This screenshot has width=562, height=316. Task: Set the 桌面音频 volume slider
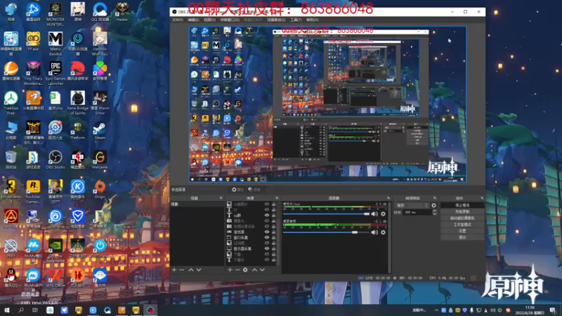pyautogui.click(x=326, y=232)
